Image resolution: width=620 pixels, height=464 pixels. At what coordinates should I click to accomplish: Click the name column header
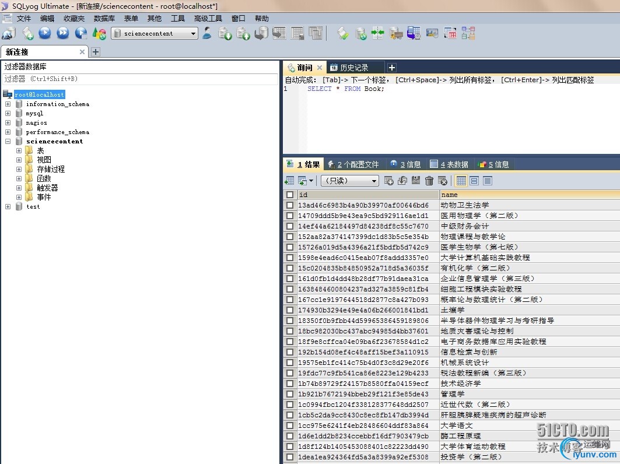[530, 195]
